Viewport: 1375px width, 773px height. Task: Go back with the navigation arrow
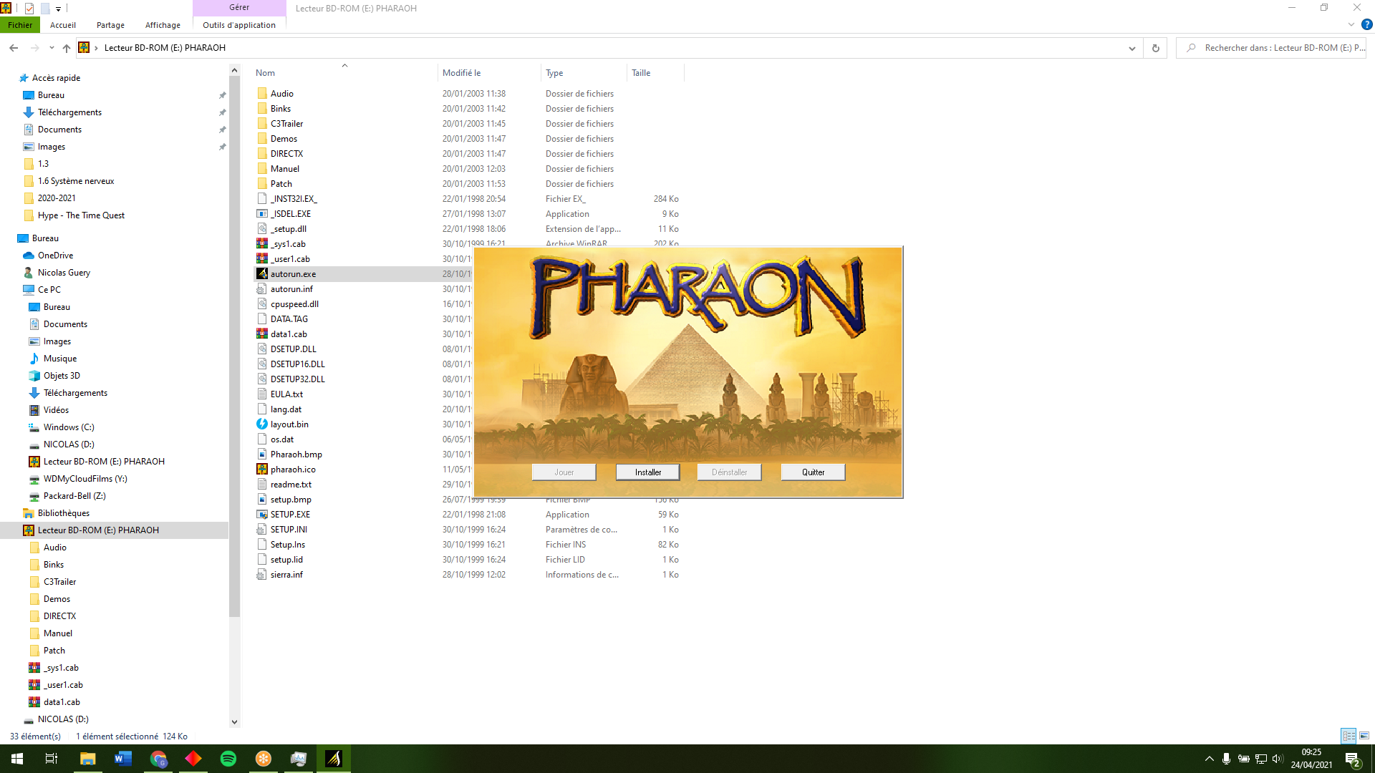[x=14, y=48]
